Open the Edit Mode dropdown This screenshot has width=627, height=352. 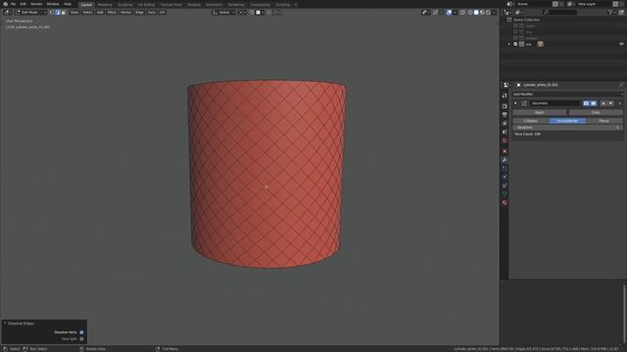[x=31, y=13]
